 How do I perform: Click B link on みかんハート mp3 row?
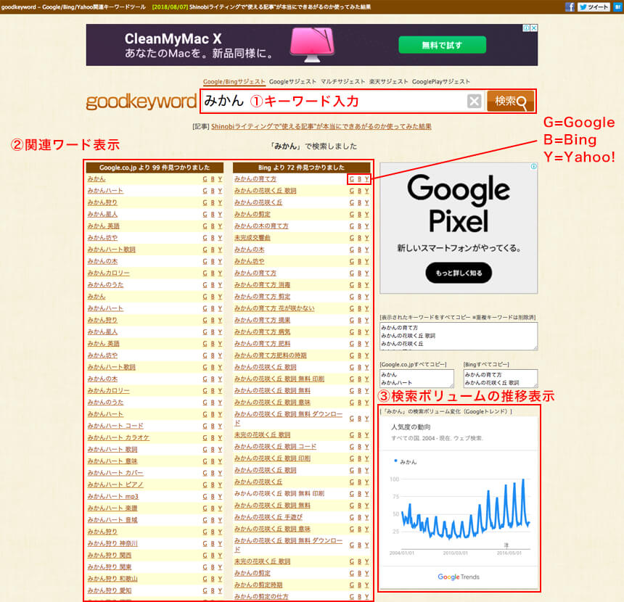tap(213, 497)
